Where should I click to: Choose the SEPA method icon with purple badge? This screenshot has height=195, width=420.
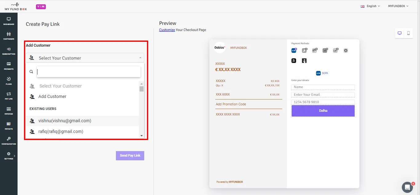(x=294, y=50)
